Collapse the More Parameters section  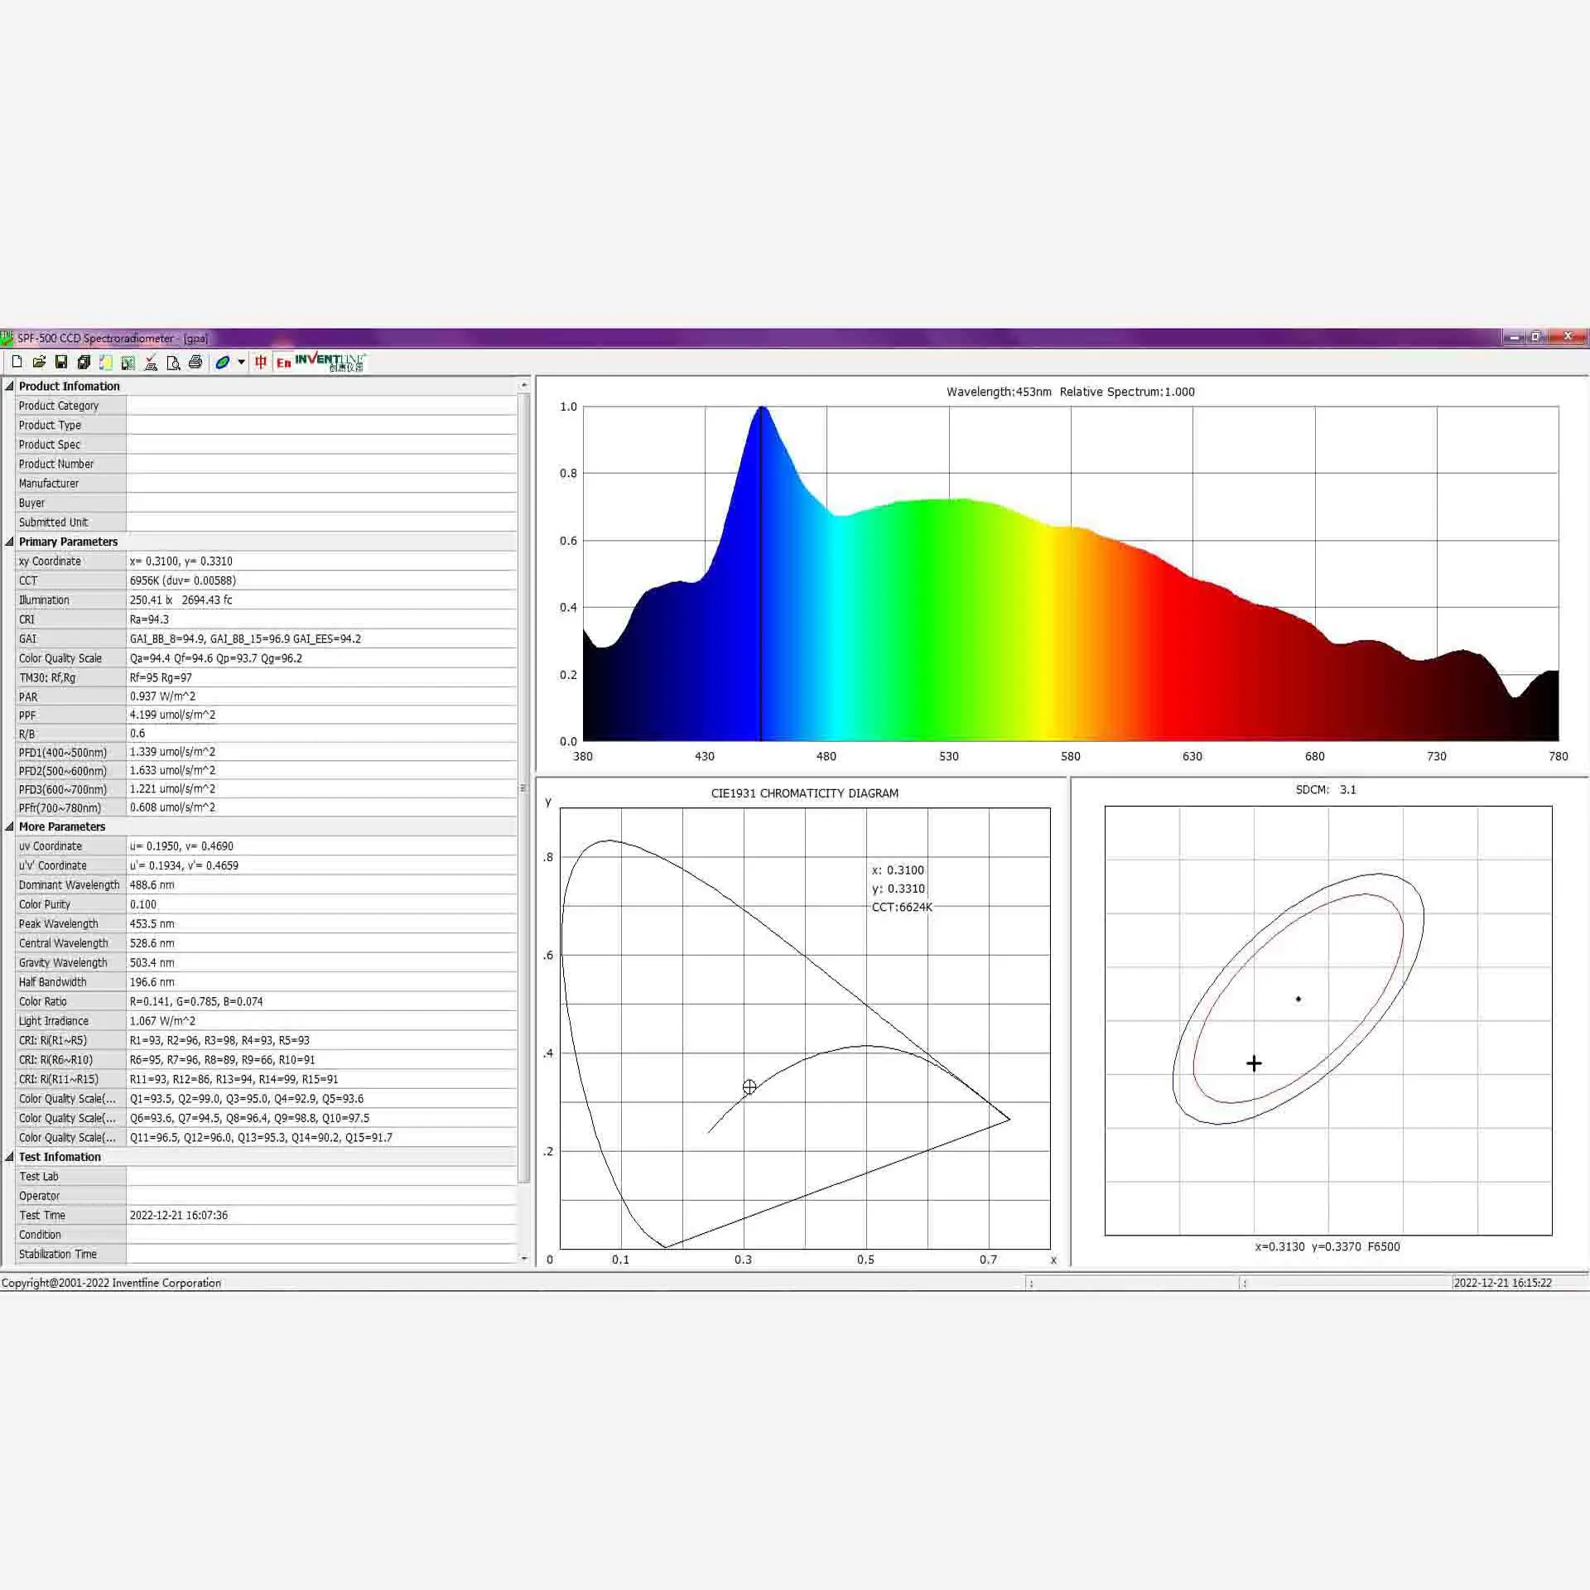[9, 826]
